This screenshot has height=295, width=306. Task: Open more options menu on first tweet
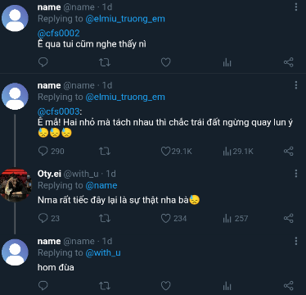point(296,7)
